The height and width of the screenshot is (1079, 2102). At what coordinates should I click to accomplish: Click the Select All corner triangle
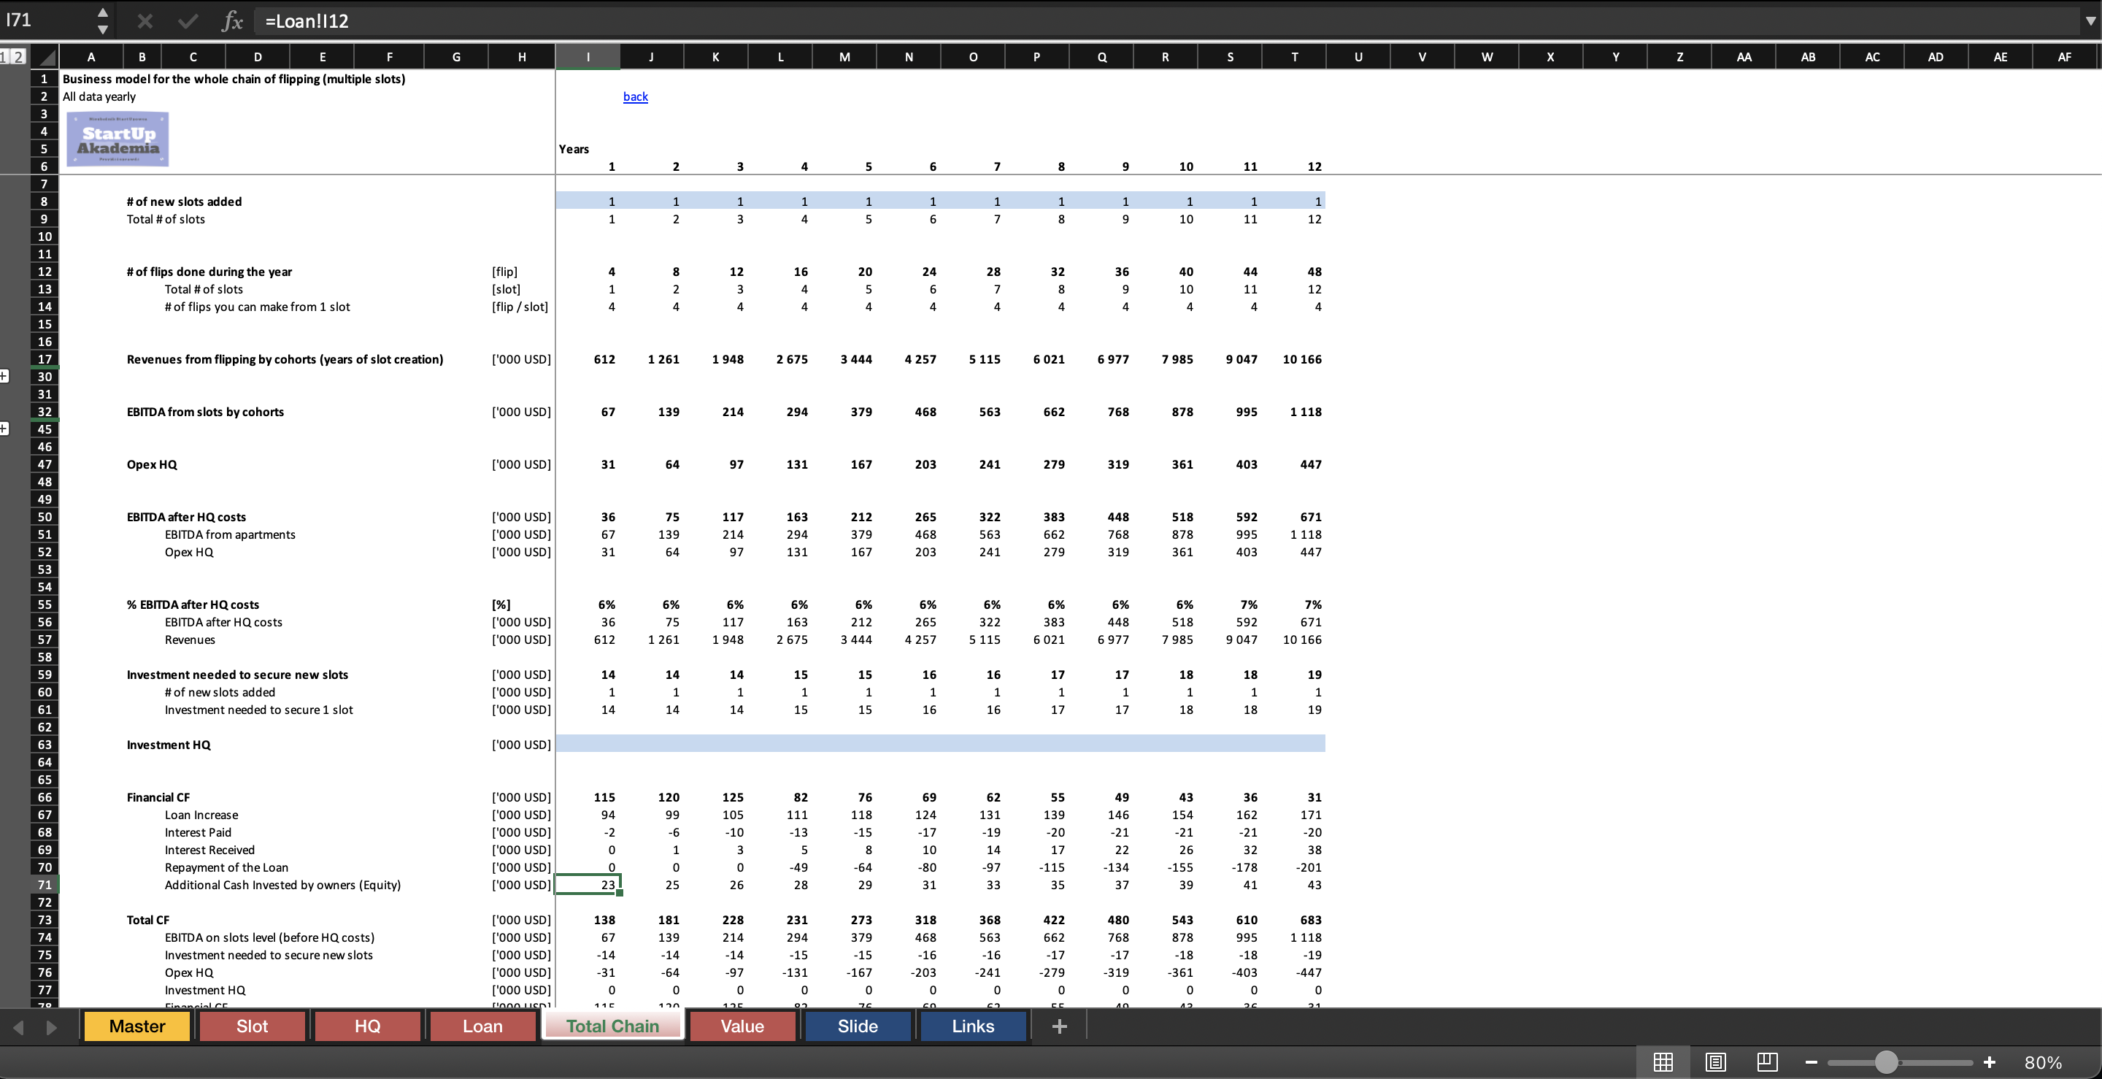(x=47, y=57)
